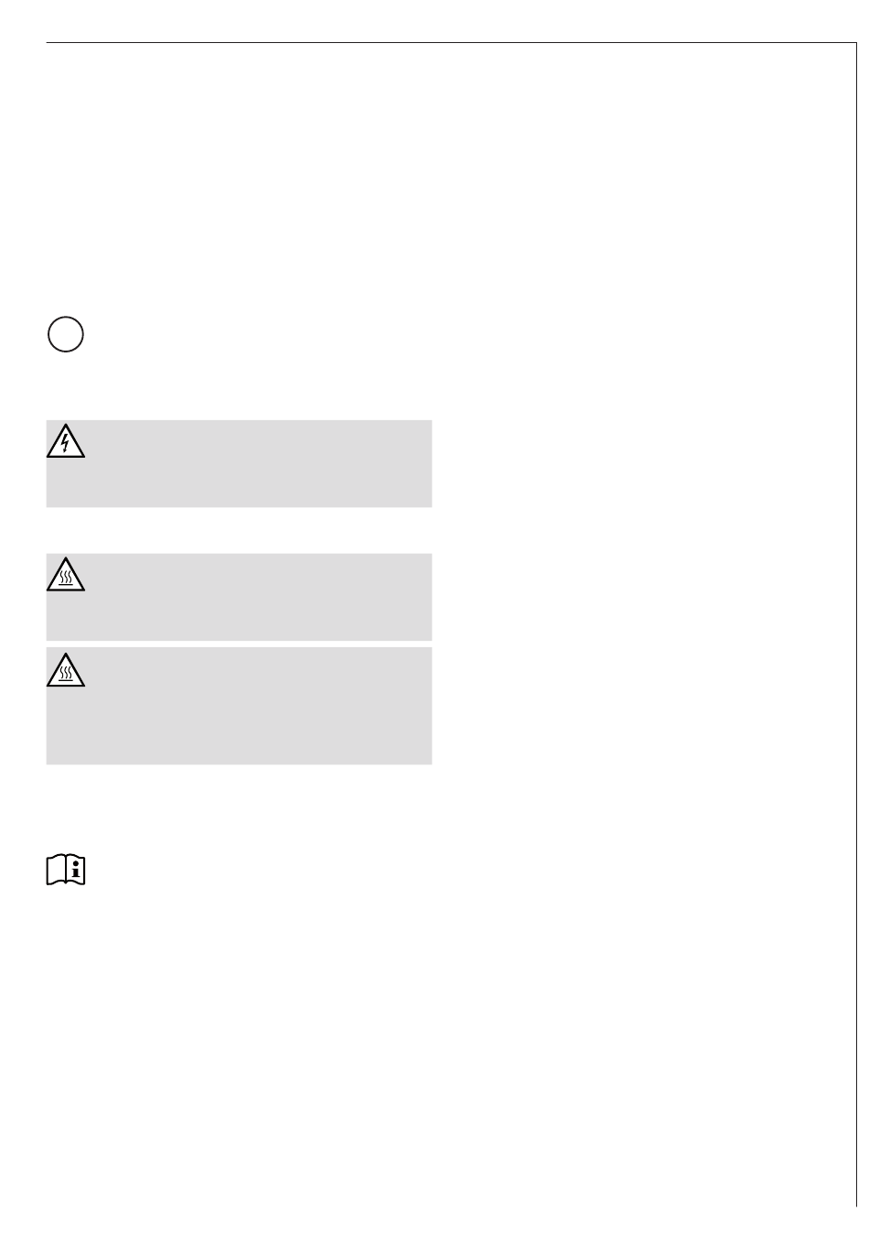Click the horizontal rule at page top
The image size is (869, 1245).
coord(450,42)
